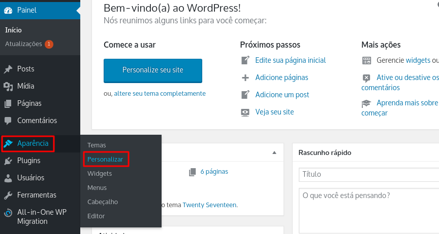Click the Usuários person icon

pos(8,178)
